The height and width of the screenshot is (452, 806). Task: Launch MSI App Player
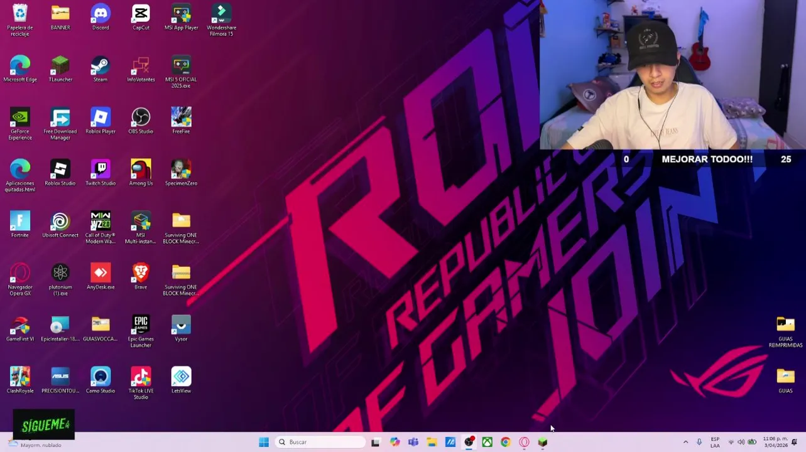pyautogui.click(x=181, y=17)
